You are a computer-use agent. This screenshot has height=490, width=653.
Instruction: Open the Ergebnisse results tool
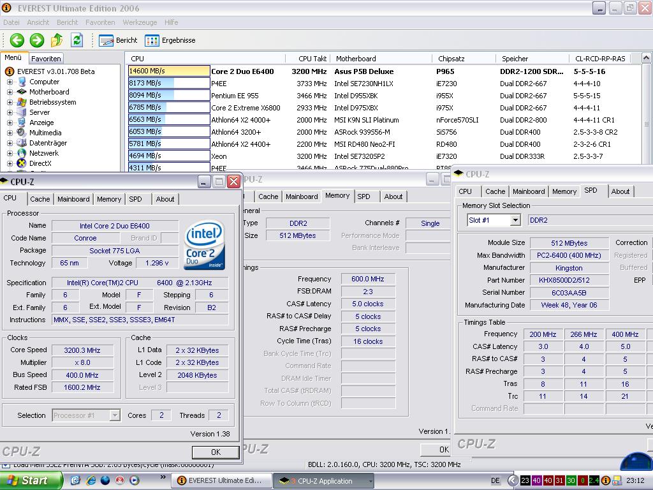(x=170, y=40)
